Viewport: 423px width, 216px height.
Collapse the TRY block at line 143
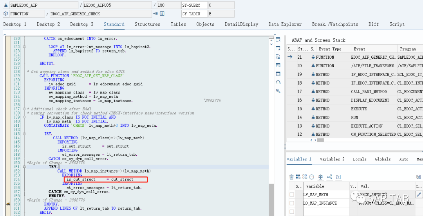(25, 134)
